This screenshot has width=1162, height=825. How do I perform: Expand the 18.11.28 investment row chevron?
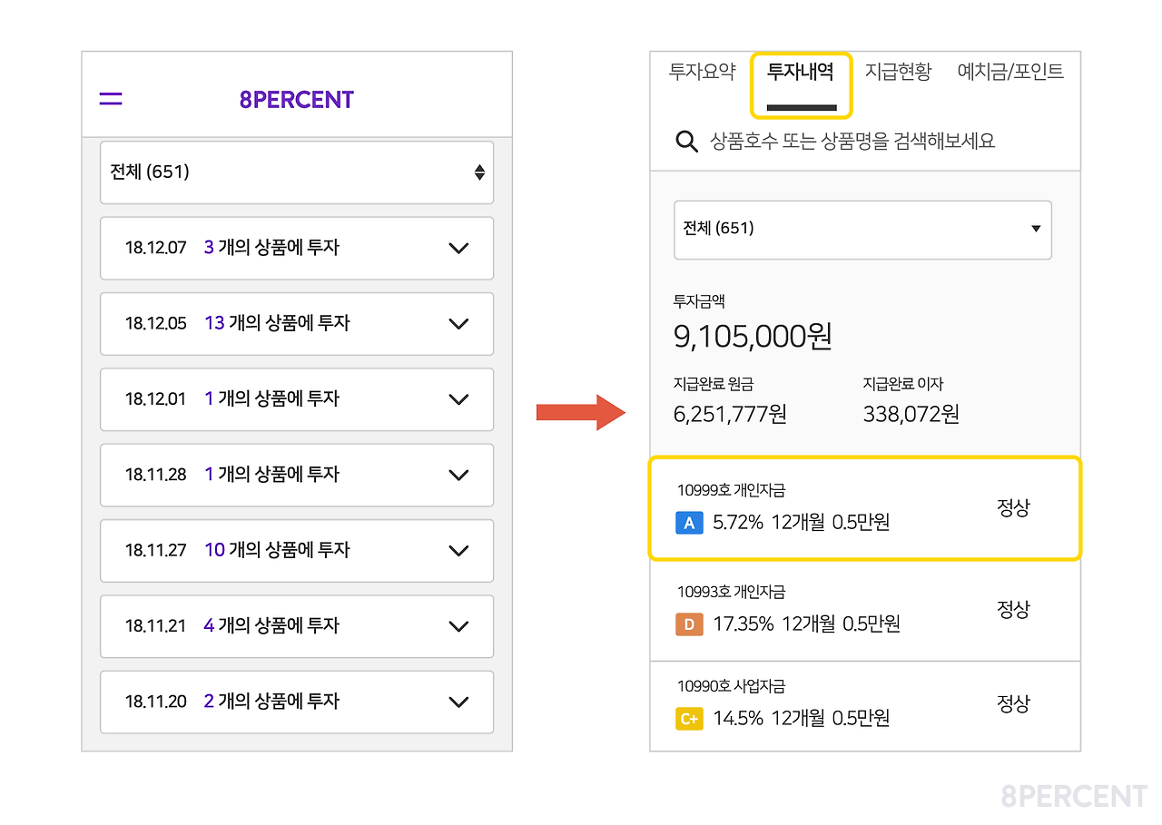click(x=458, y=475)
